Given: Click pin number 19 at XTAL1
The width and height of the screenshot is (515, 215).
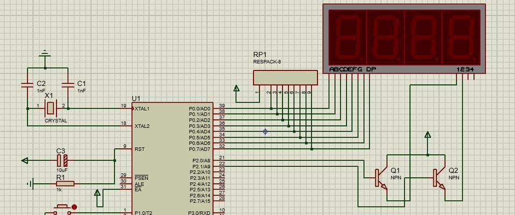Looking at the screenshot, I should [x=123, y=106].
